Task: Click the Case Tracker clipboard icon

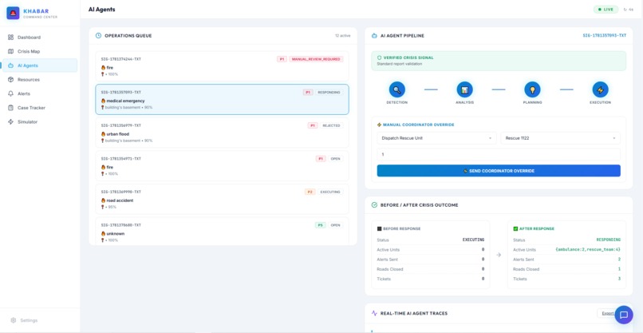Action: [10, 108]
